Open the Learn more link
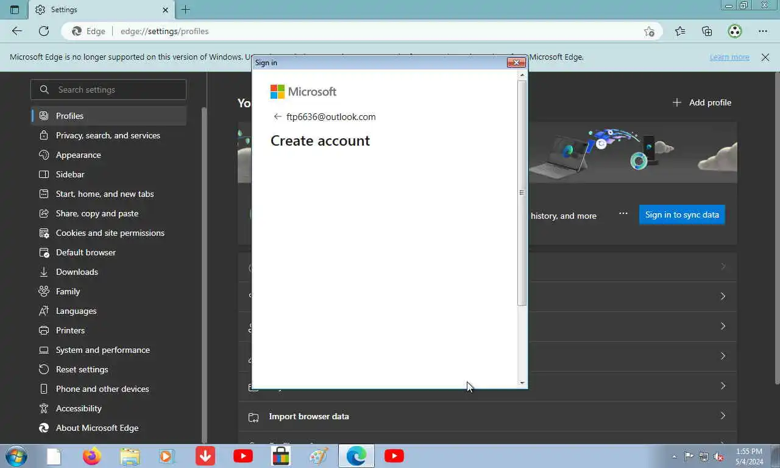 click(729, 57)
